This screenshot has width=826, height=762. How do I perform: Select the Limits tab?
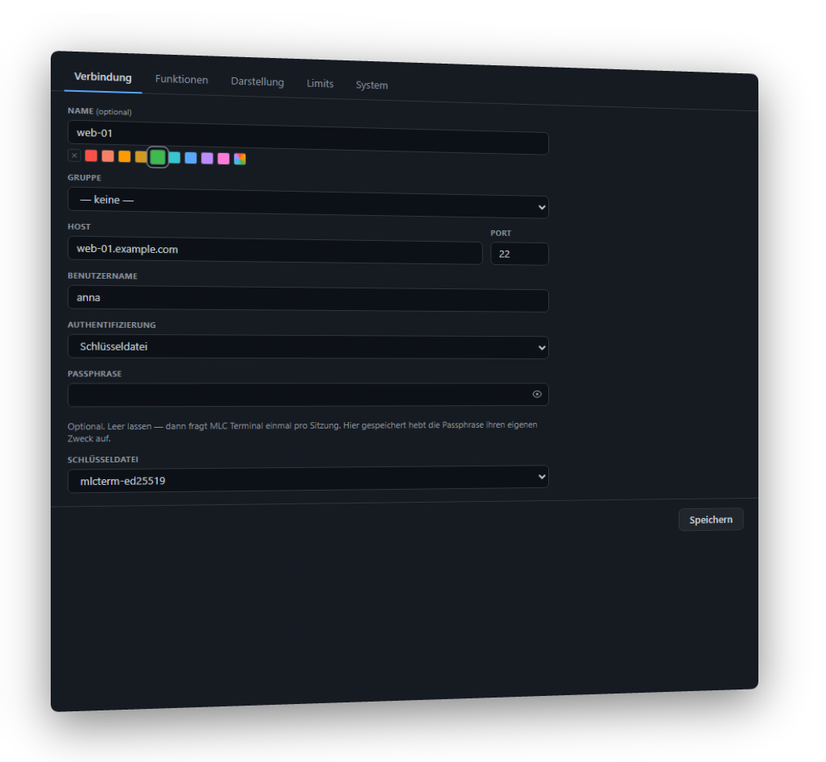tap(320, 84)
